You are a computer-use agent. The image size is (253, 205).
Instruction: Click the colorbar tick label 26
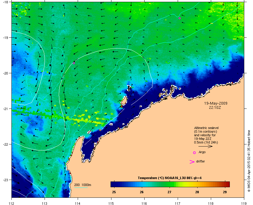click(x=142, y=192)
